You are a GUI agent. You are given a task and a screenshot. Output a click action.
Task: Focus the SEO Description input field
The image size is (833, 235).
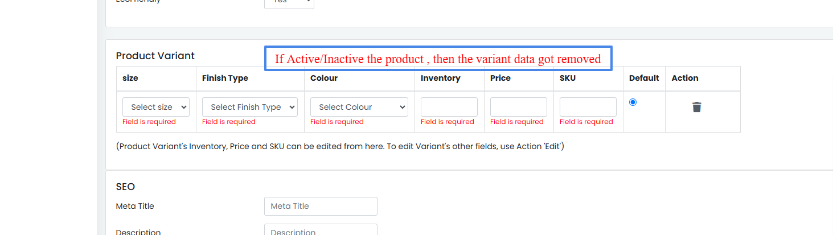coord(321,230)
